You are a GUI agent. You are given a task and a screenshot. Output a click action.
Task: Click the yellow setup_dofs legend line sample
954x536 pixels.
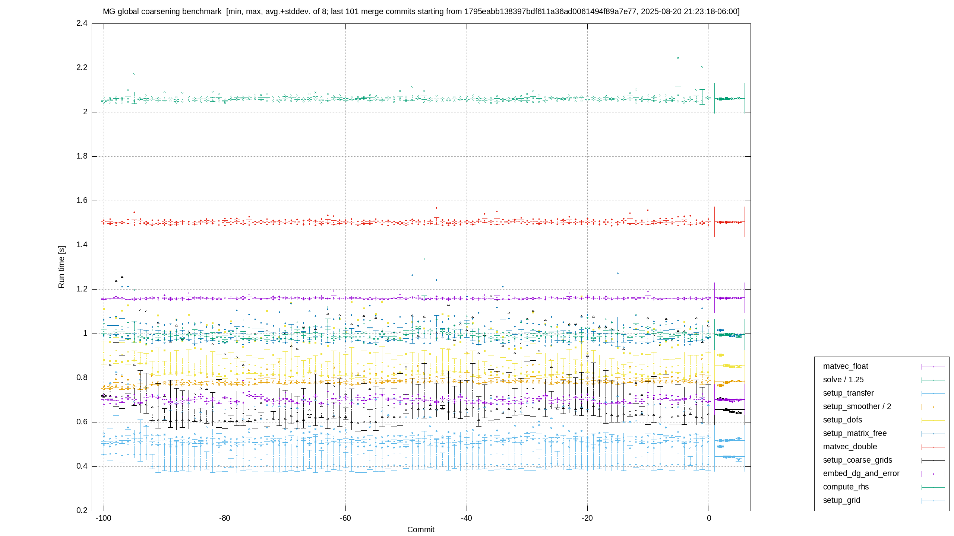pos(933,420)
